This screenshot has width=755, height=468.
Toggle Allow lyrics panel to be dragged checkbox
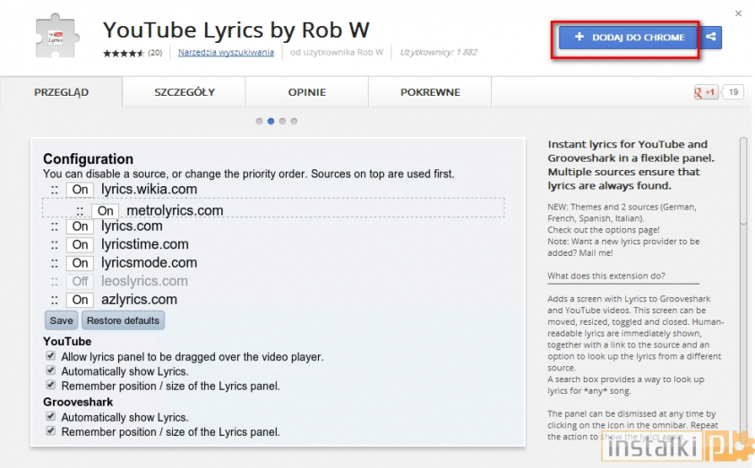point(50,356)
